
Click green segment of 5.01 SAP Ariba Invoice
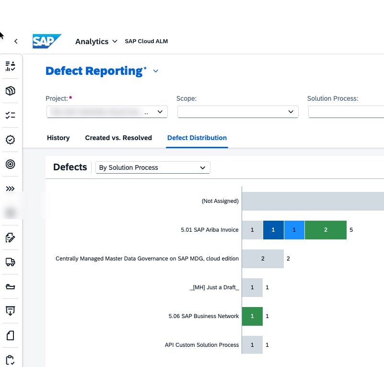tap(326, 230)
